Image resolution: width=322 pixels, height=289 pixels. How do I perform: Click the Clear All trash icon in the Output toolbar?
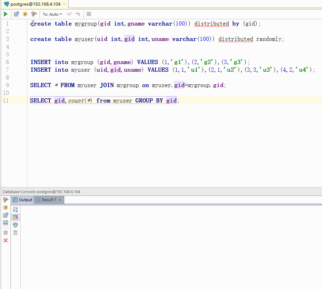point(15,233)
